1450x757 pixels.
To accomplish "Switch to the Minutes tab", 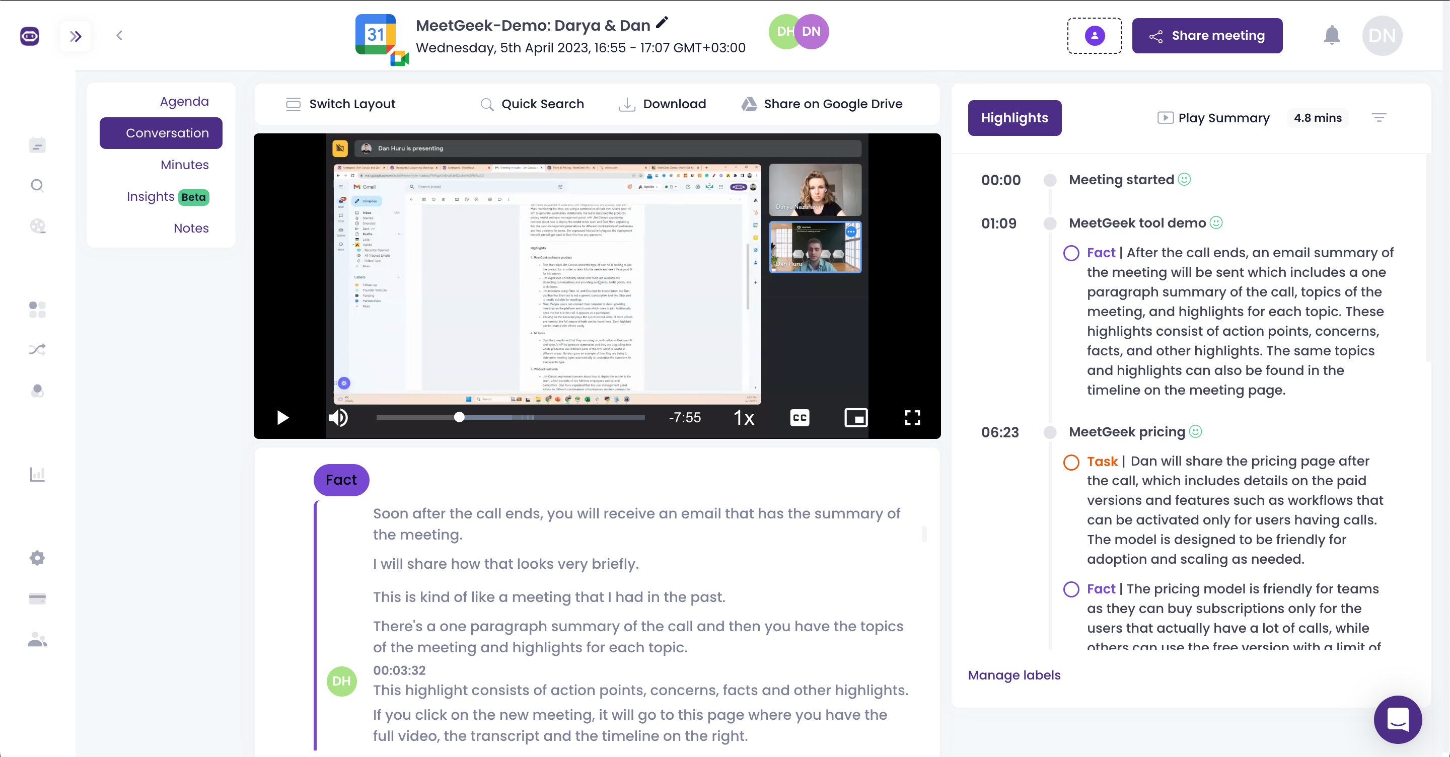I will (x=184, y=165).
